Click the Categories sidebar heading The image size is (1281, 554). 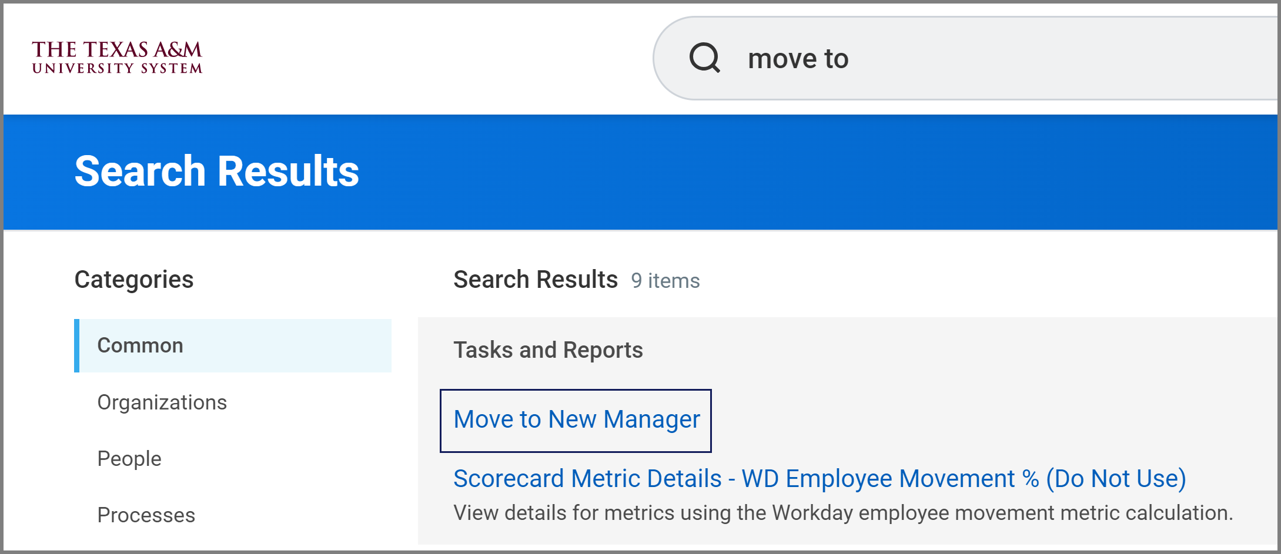pos(134,280)
